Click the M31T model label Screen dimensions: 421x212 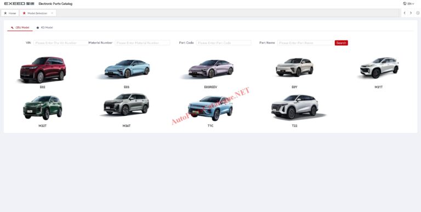coord(379,87)
